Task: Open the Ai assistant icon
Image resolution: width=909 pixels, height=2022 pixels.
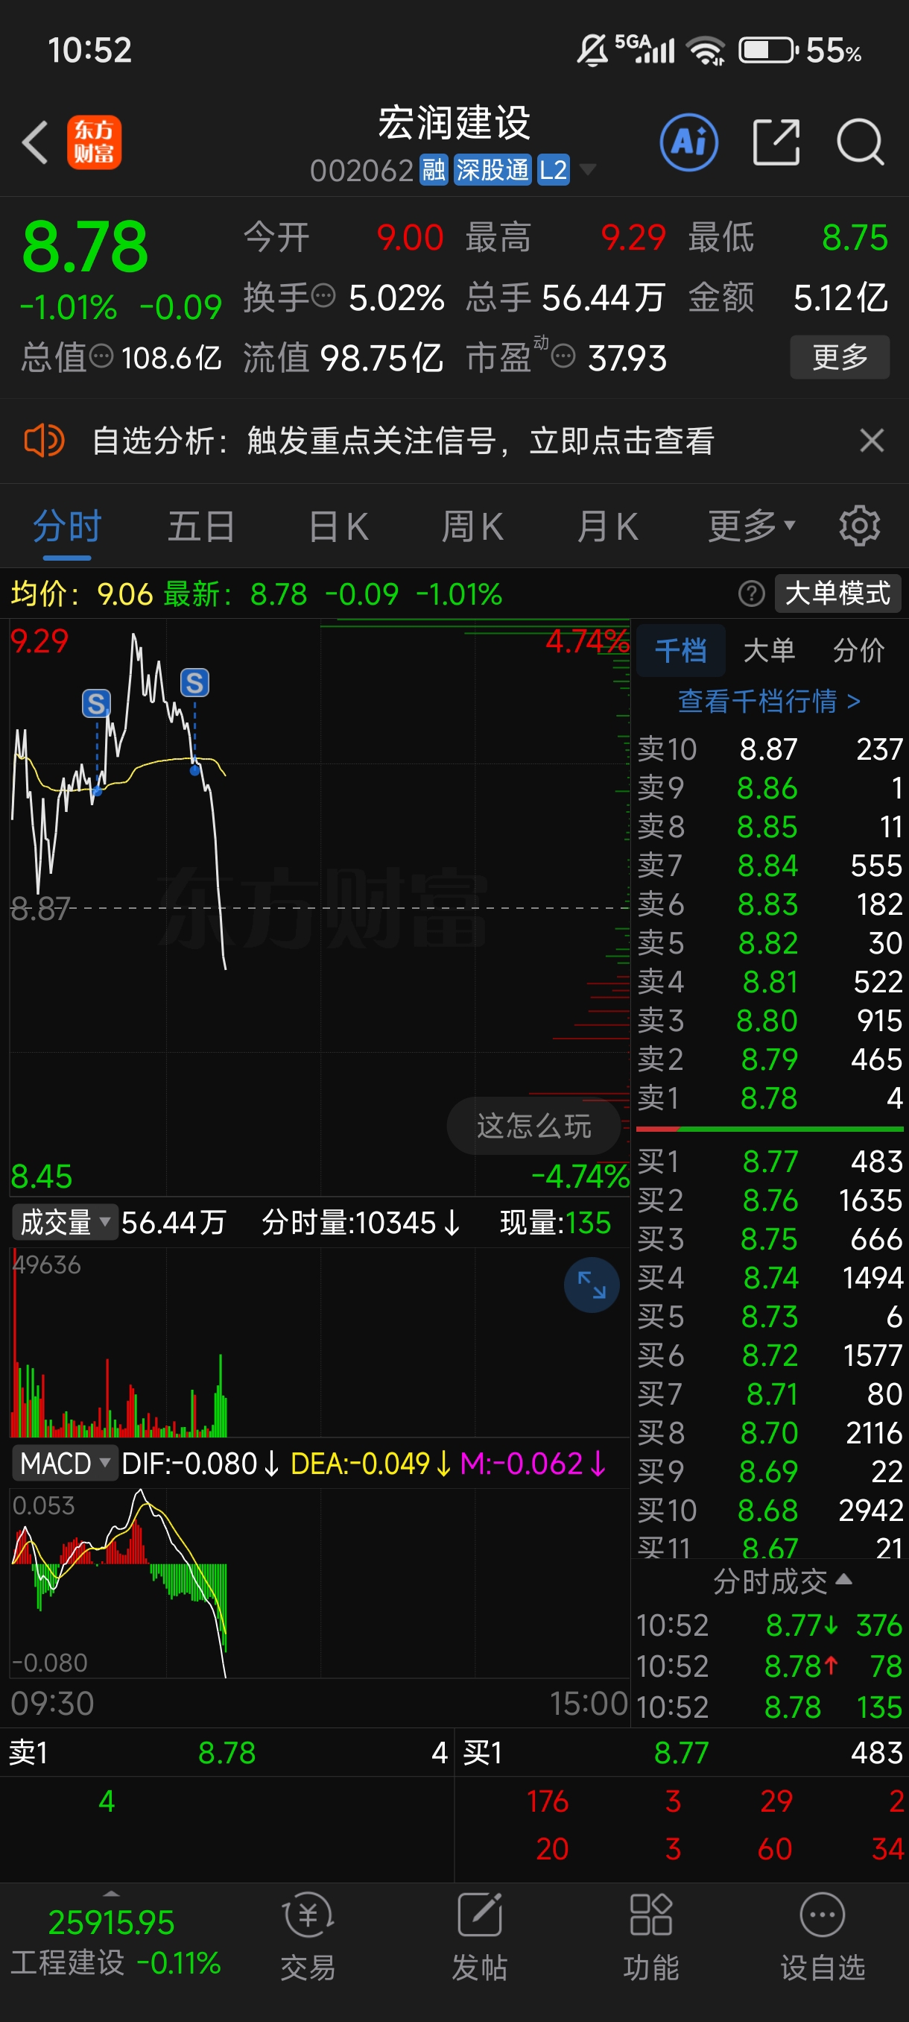Action: click(x=688, y=142)
